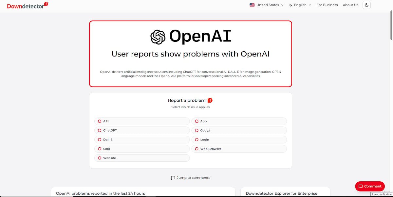Toggle dark mode moon icon

[367, 5]
